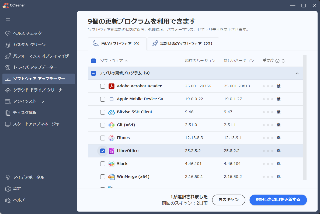Viewport: 320px width, 214px height.
Task: Check the iTunes checkbox
Action: click(x=103, y=138)
